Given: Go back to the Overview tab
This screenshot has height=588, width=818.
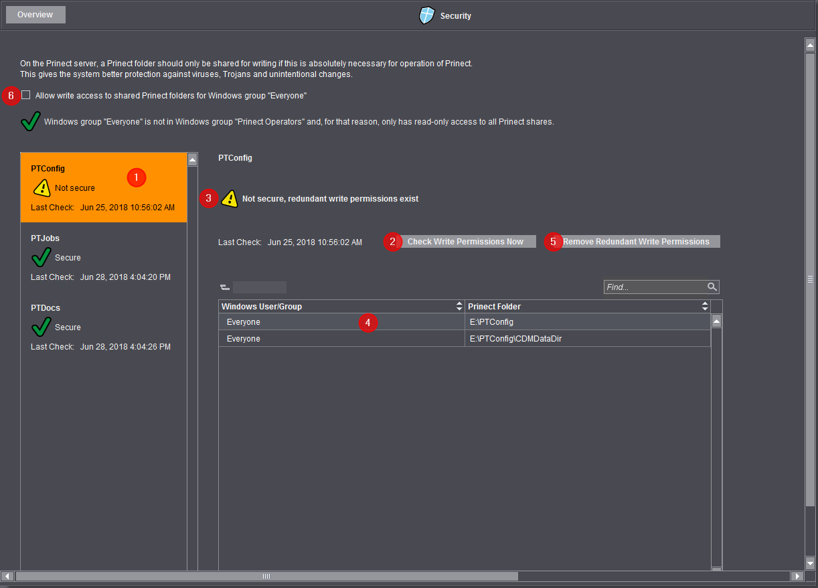Looking at the screenshot, I should [35, 15].
